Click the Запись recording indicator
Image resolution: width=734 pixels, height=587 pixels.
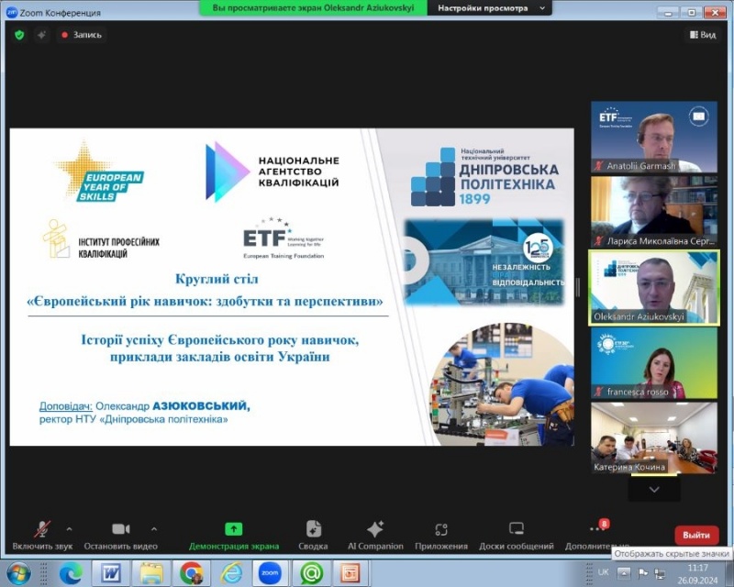pyautogui.click(x=82, y=35)
